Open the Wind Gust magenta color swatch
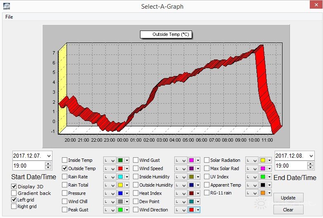 point(191,160)
